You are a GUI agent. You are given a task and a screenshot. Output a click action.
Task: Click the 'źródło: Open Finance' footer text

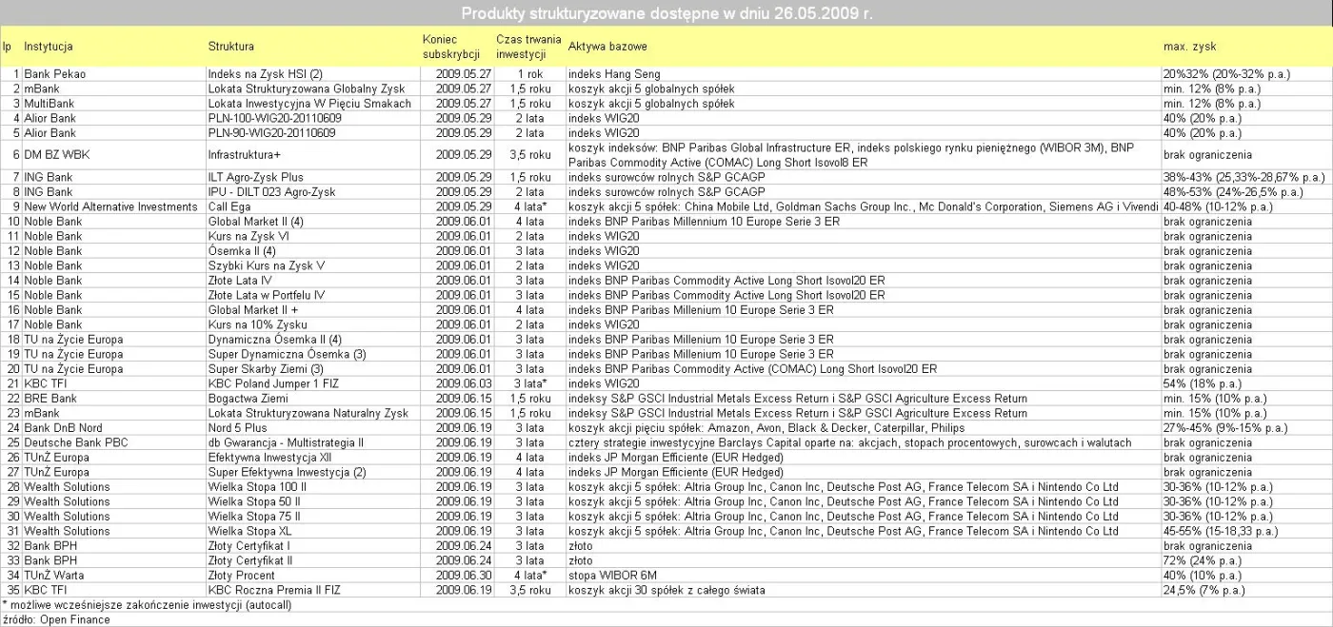[55, 619]
